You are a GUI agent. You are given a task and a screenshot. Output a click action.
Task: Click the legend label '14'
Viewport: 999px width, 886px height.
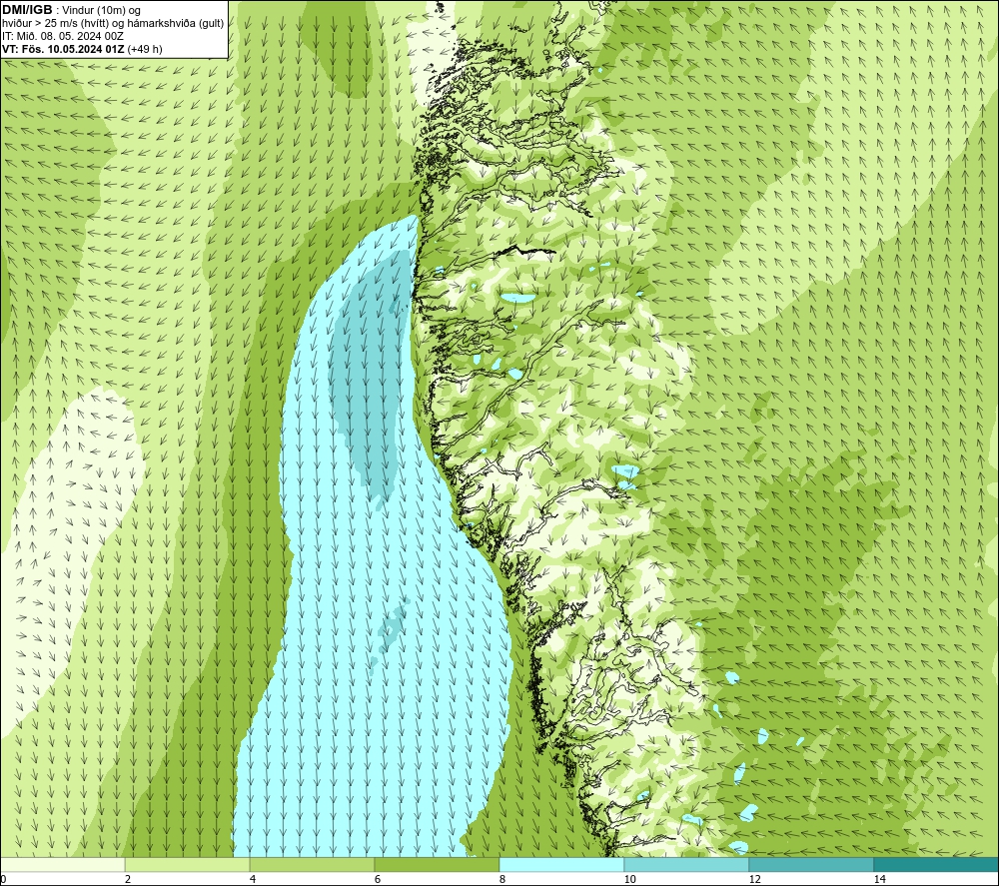coord(879,879)
